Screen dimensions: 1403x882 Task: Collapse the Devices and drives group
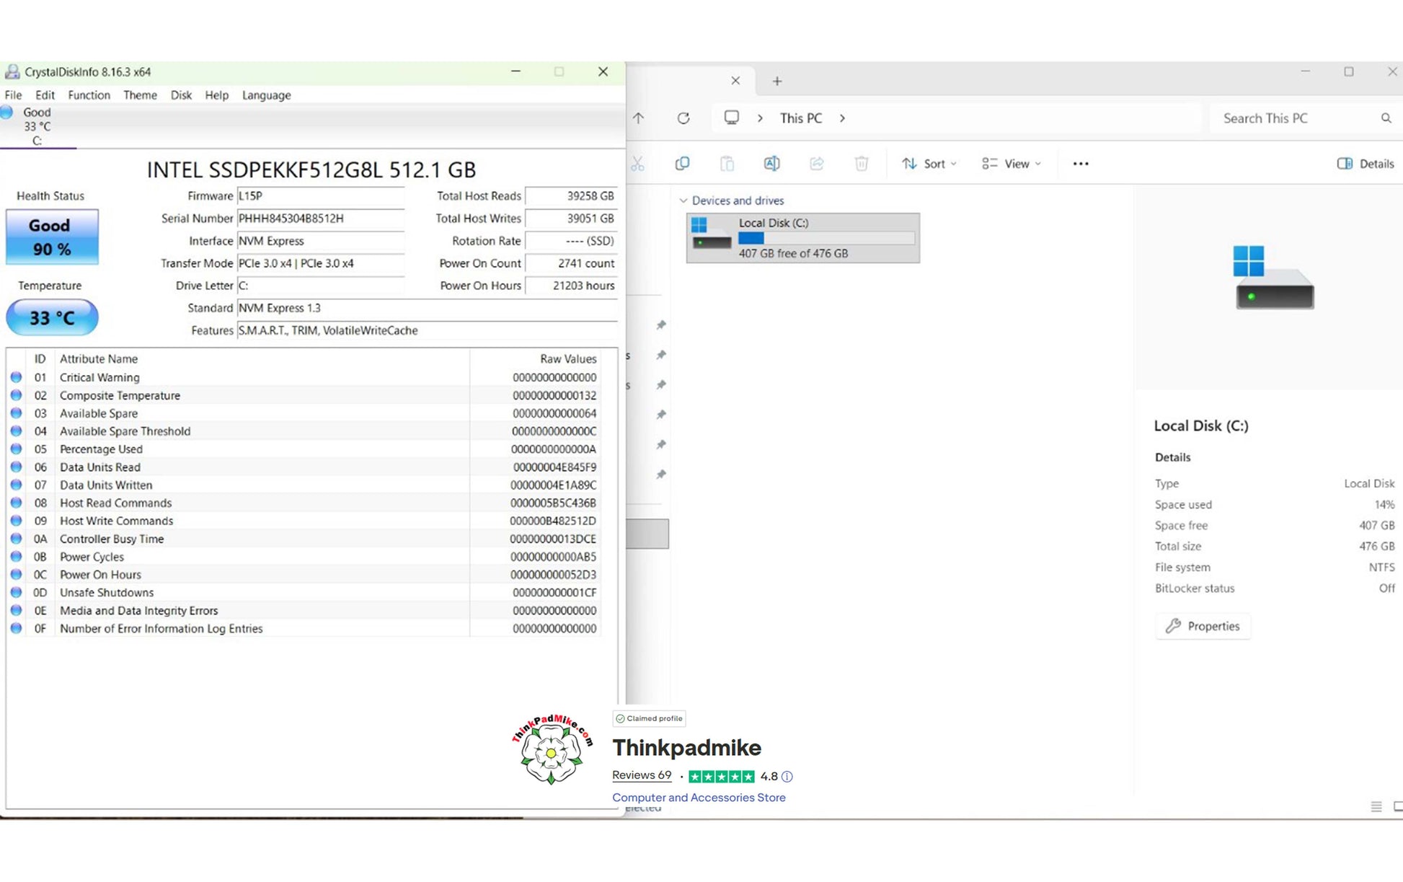(x=683, y=200)
